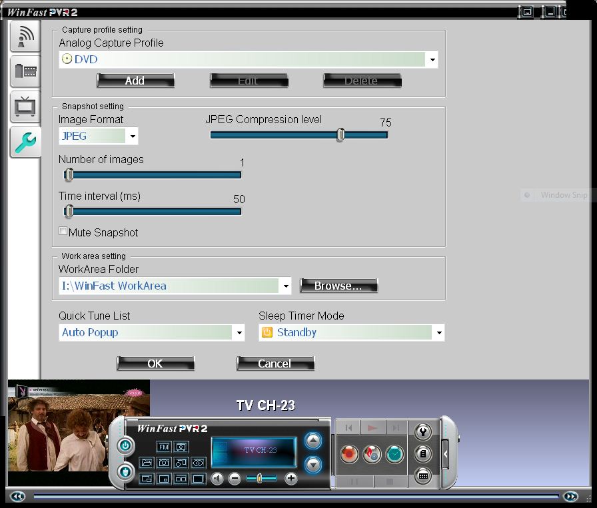Open the scheduled recording clock button
597x508 pixels.
395,454
